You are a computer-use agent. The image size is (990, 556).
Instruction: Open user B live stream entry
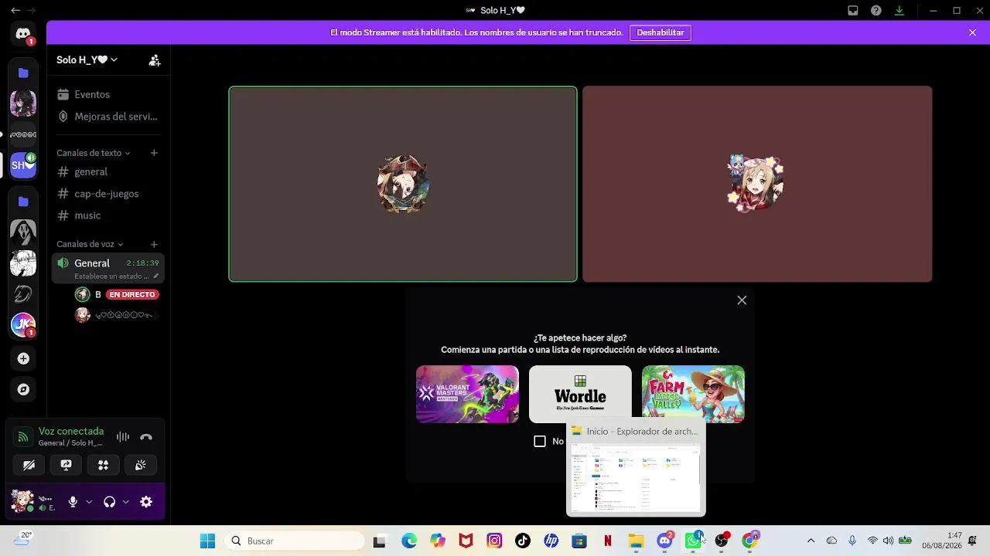[x=116, y=294]
